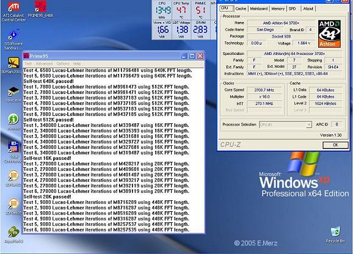Viewport: 353px width, 254px height.
Task: Click the HTT value '270.1 MHz'
Action: 264,103
